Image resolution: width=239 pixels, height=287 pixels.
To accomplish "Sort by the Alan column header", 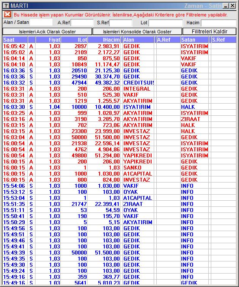I will tap(139, 40).
